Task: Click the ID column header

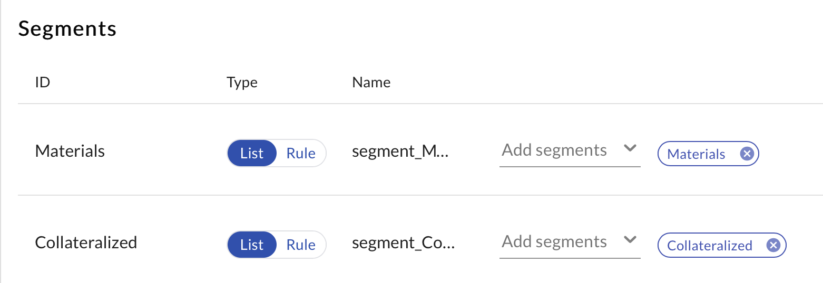Action: [42, 83]
